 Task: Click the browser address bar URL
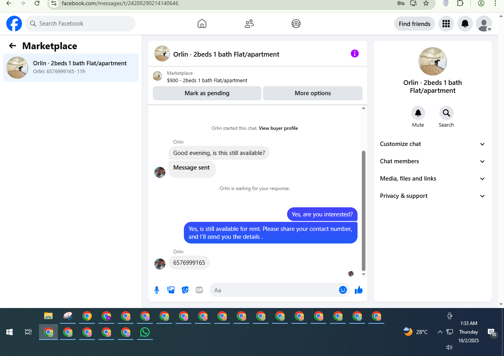click(120, 3)
